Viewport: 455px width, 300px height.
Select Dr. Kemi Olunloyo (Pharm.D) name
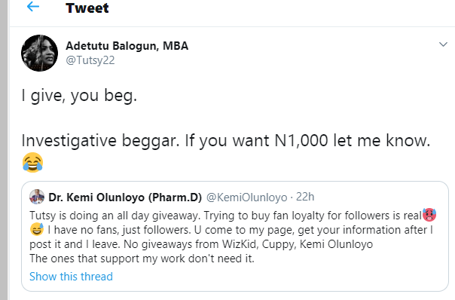tap(125, 197)
